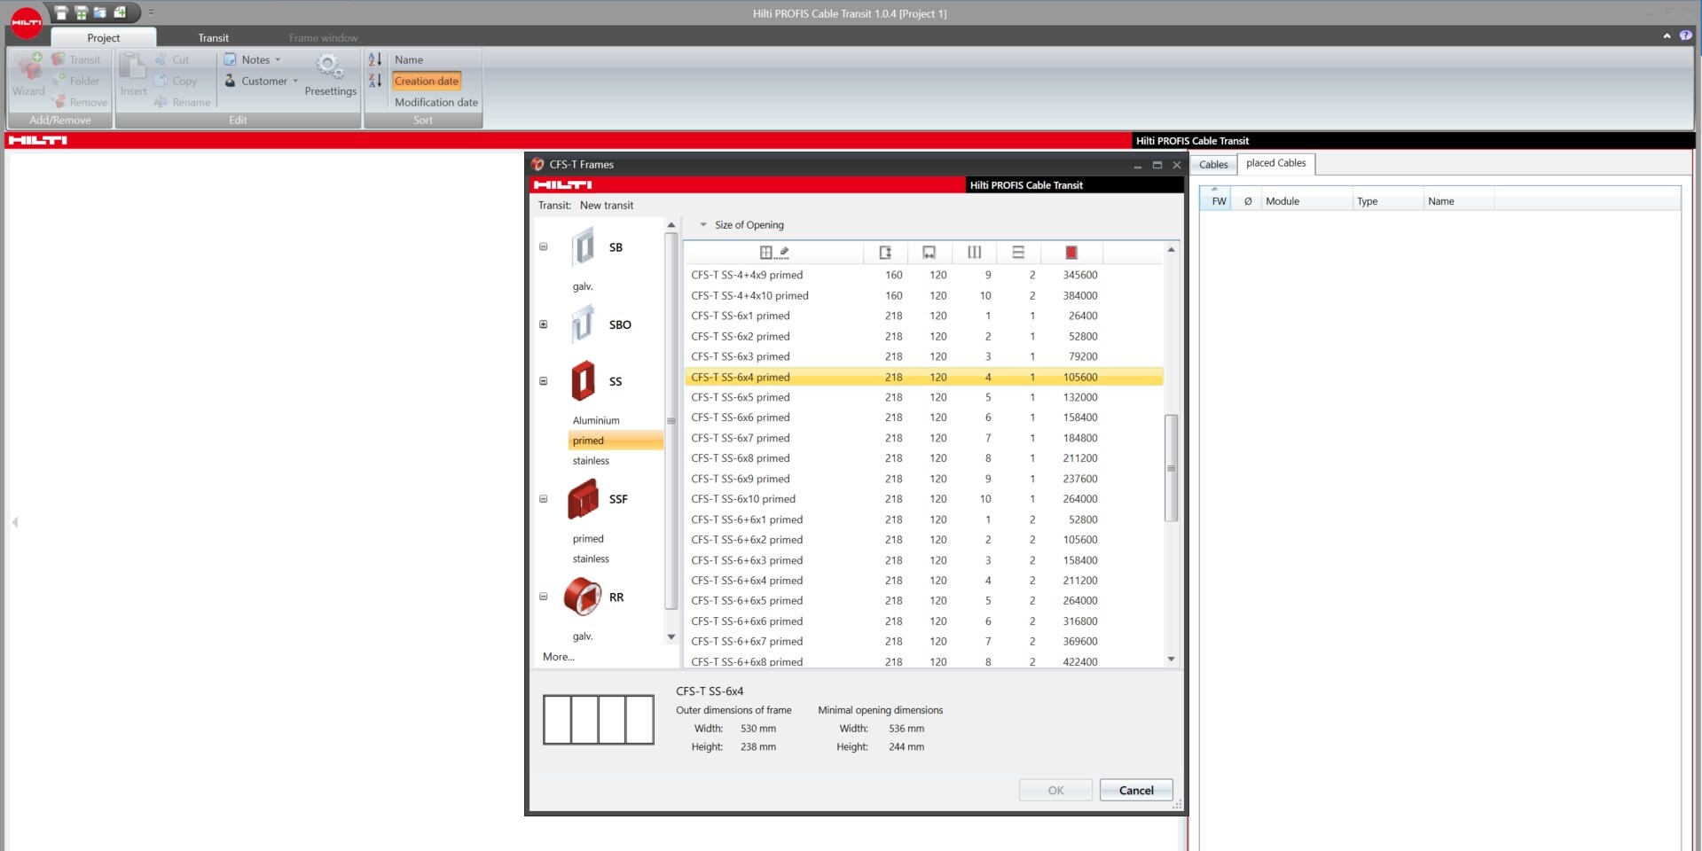Select the red SS frame icon
The height and width of the screenshot is (851, 1702).
[583, 381]
